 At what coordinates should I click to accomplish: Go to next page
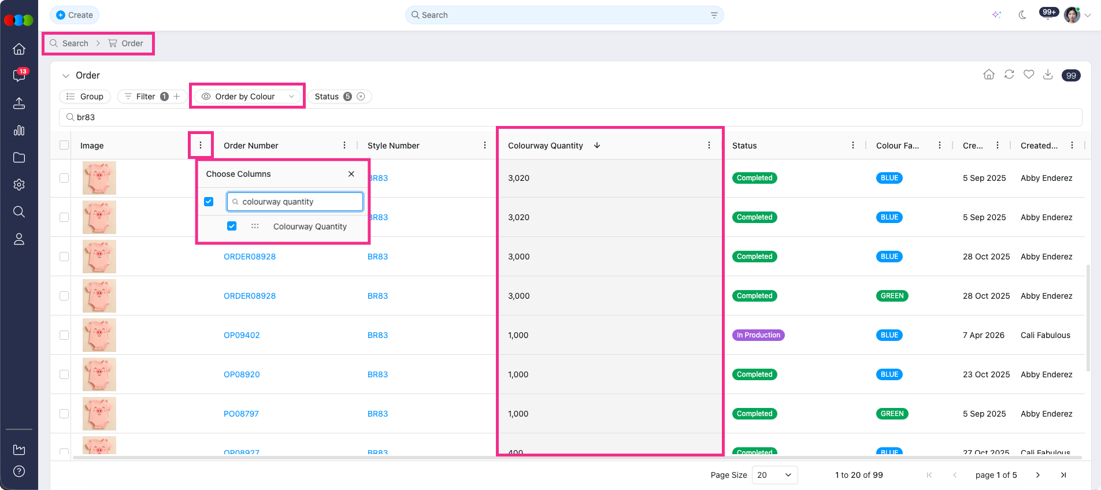(1038, 475)
